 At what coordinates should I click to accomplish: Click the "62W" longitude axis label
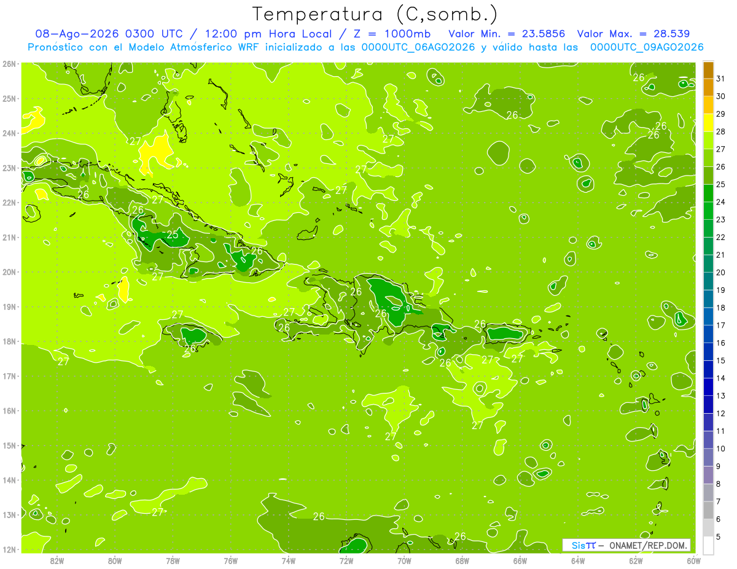point(636,561)
